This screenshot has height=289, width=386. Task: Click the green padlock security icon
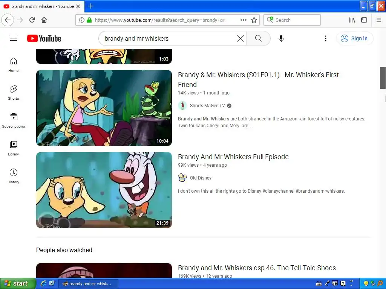pos(89,20)
